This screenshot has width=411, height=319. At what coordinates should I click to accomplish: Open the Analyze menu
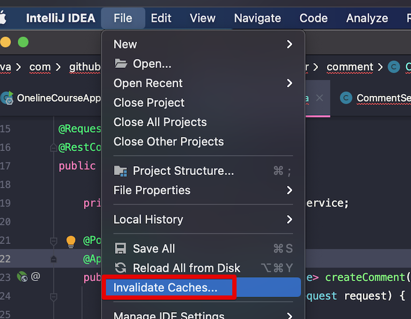pyautogui.click(x=367, y=18)
